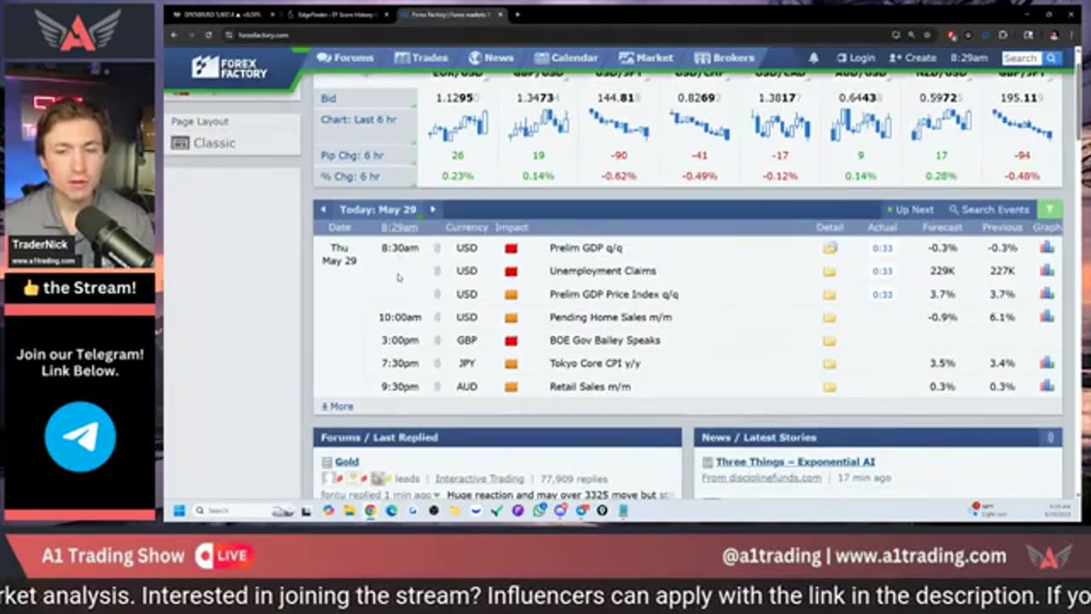Click Up Next in calendar header
The width and height of the screenshot is (1091, 614).
click(x=910, y=209)
